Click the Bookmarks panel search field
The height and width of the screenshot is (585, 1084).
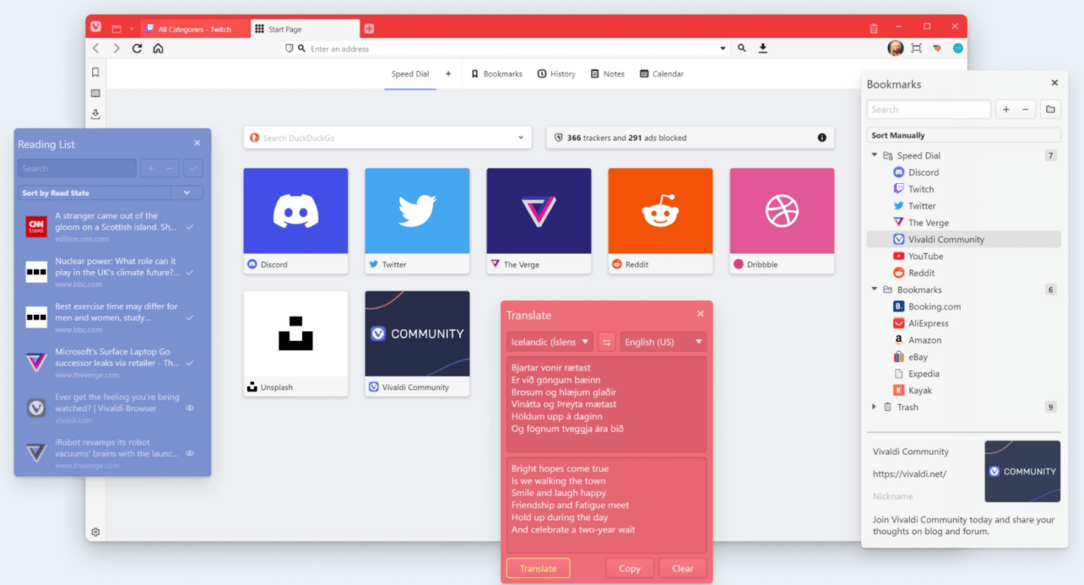pos(928,109)
